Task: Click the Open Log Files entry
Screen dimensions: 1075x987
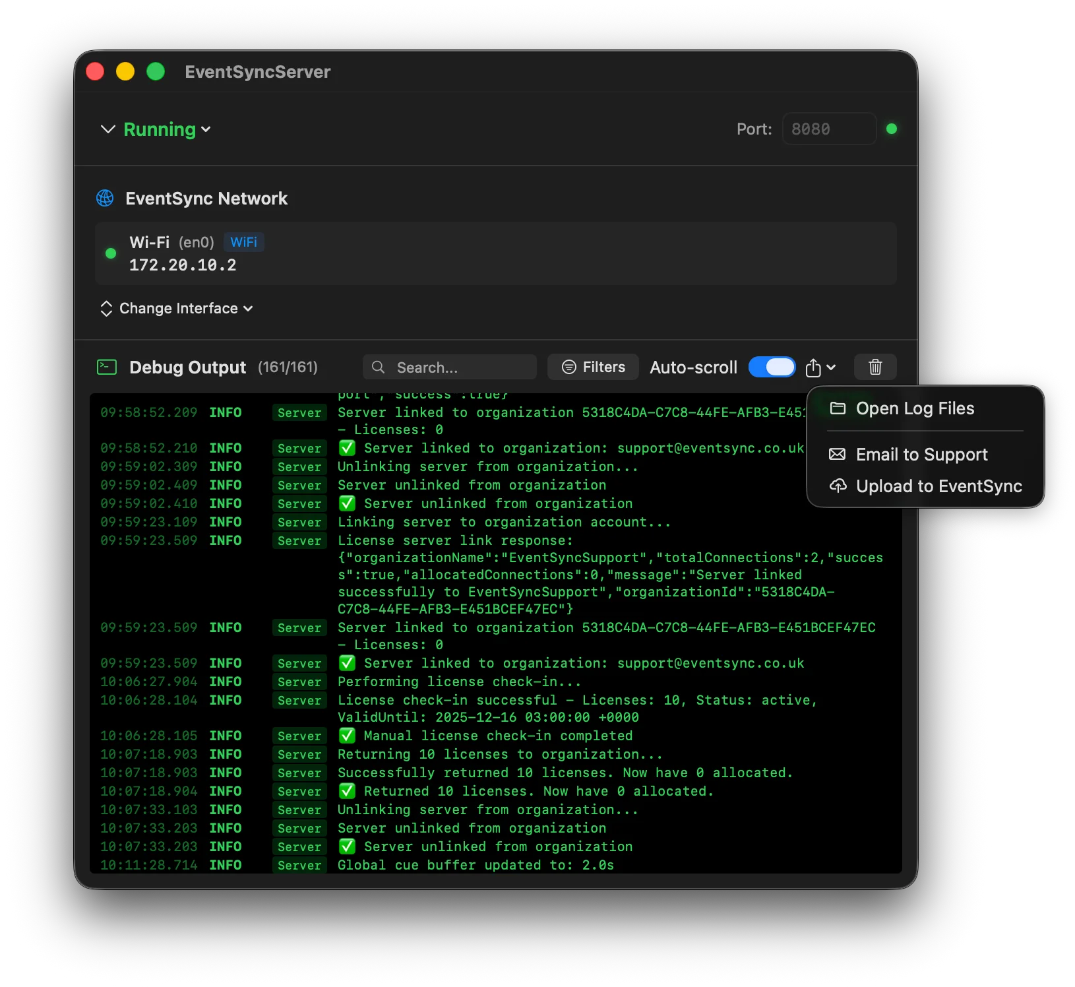Action: pos(915,408)
